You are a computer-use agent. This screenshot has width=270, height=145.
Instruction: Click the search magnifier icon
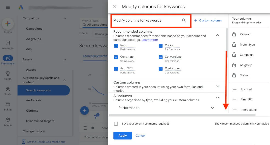(184, 20)
